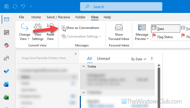Open the Calendar module in the sidebar
190x108 pixels.
pyautogui.click(x=7, y=32)
